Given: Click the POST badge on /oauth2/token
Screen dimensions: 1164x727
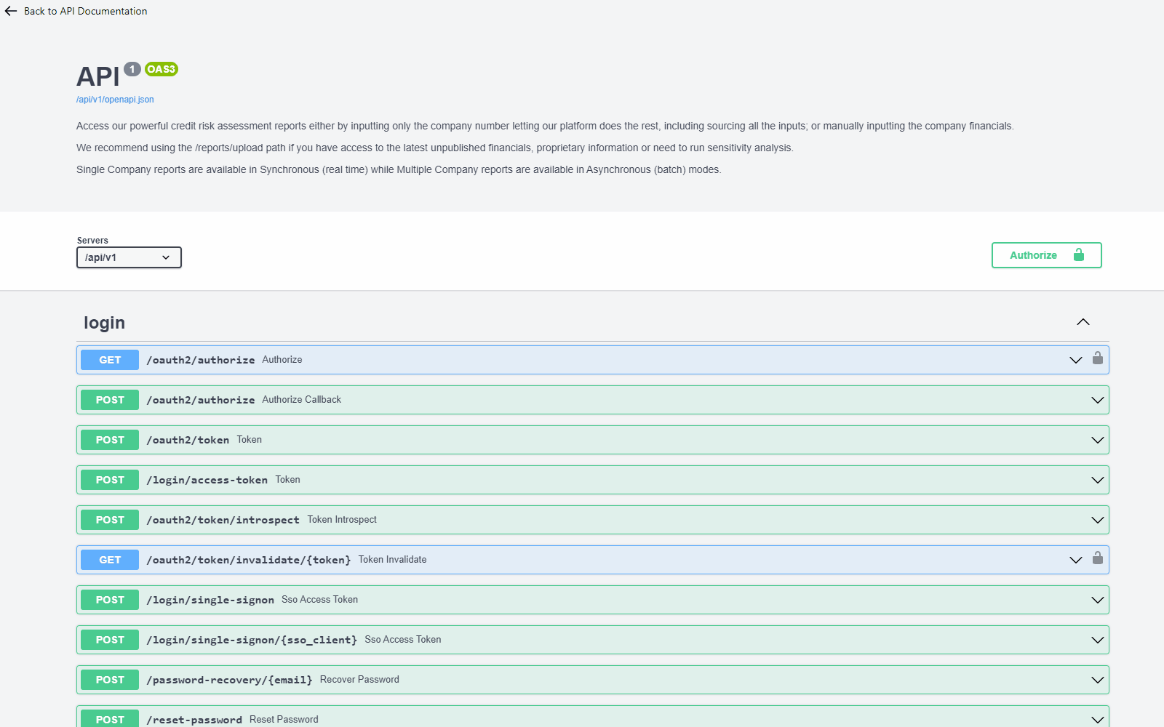Looking at the screenshot, I should coord(109,439).
